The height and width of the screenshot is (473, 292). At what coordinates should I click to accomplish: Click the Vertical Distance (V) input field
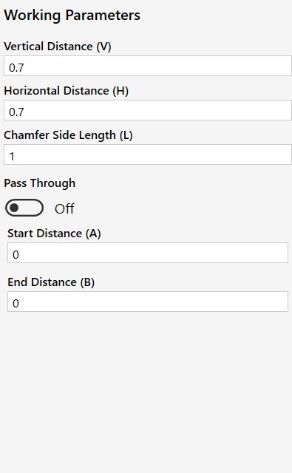click(x=148, y=66)
